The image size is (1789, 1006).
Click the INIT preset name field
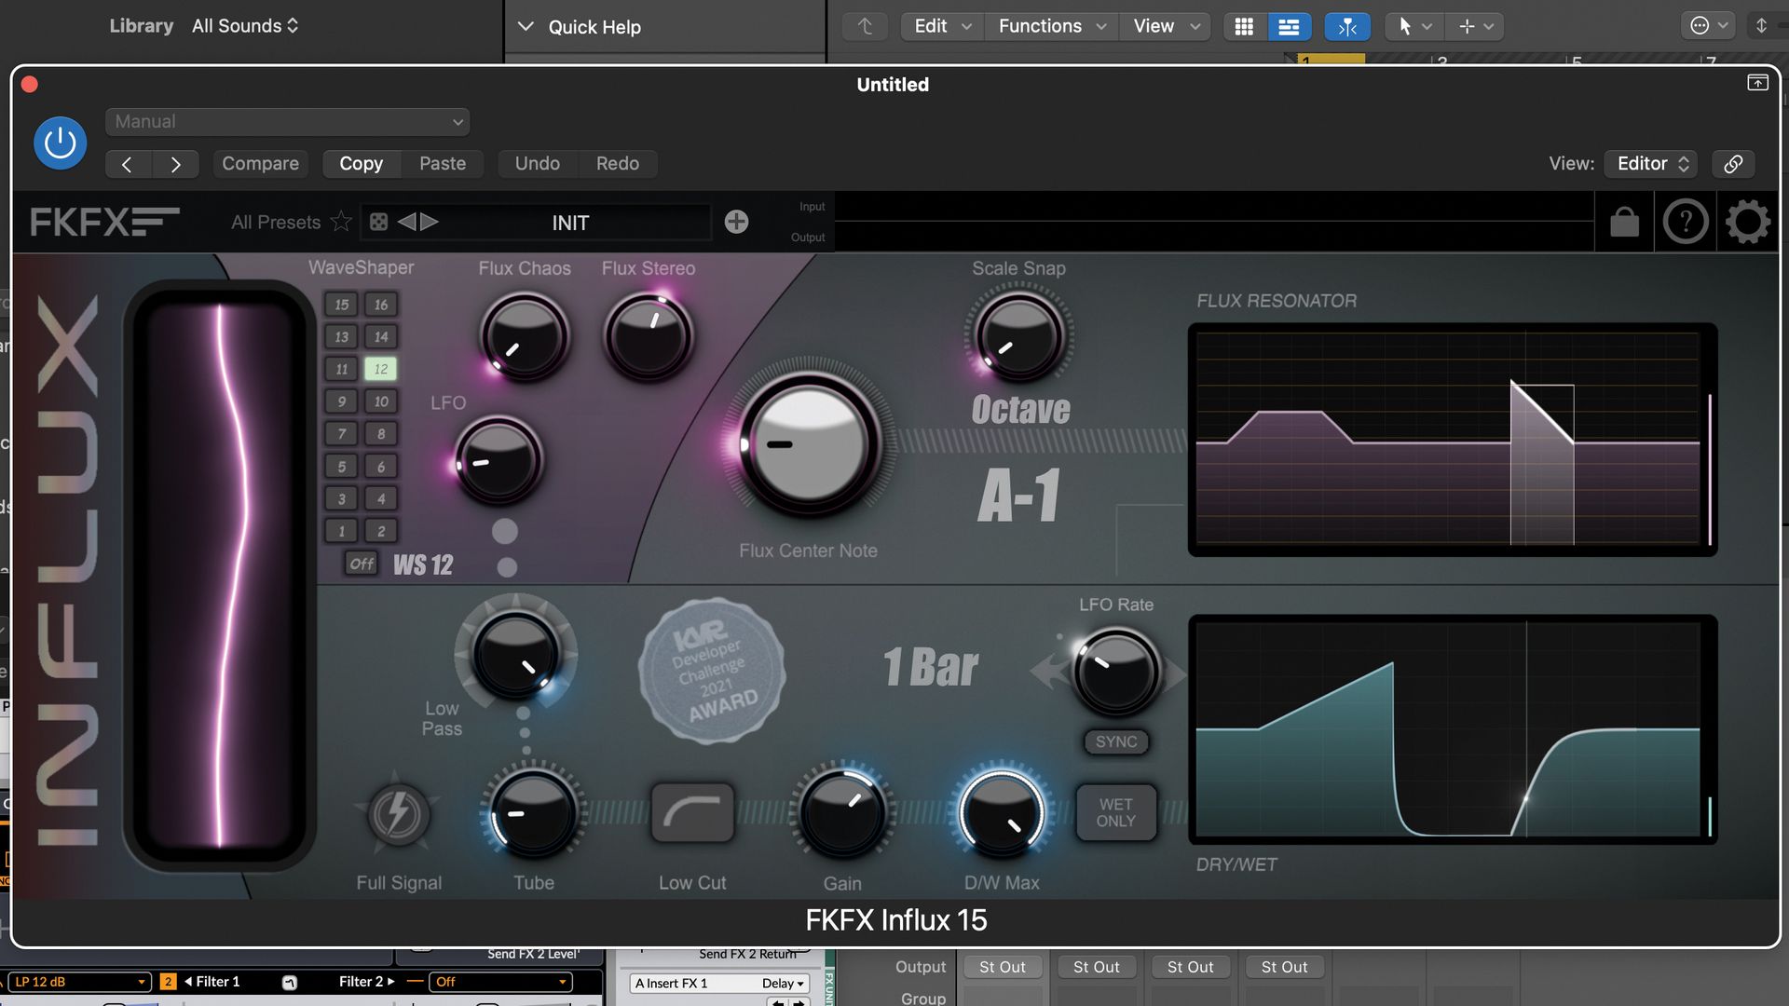click(x=569, y=223)
